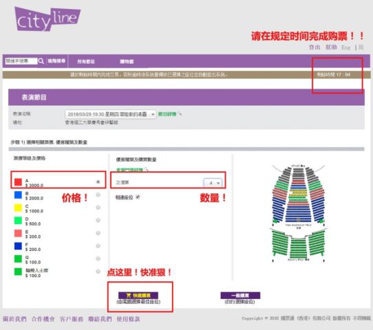373x330 pixels.
Task: Toggle the adjacent seats checkbox
Action: click(138, 197)
